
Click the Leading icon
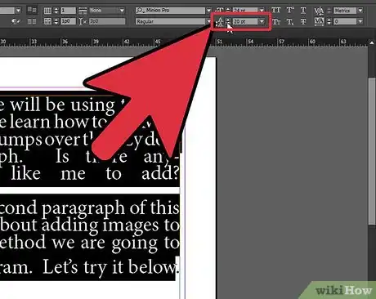point(220,21)
